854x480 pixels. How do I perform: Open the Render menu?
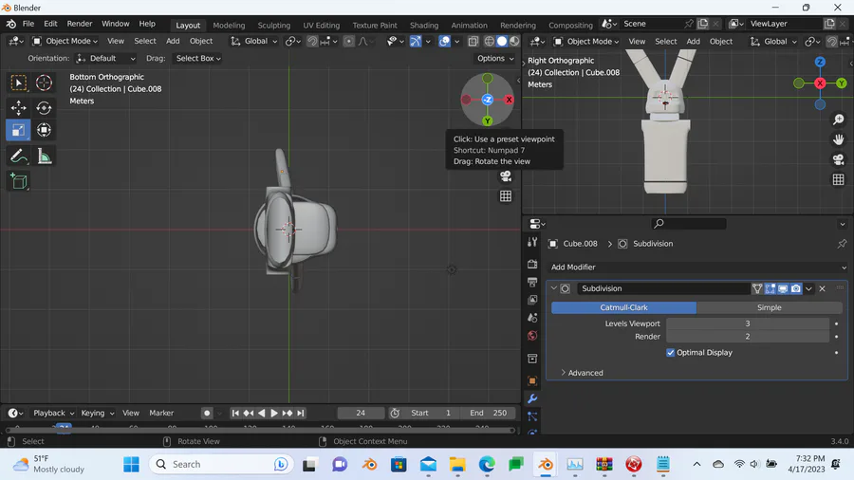tap(80, 24)
